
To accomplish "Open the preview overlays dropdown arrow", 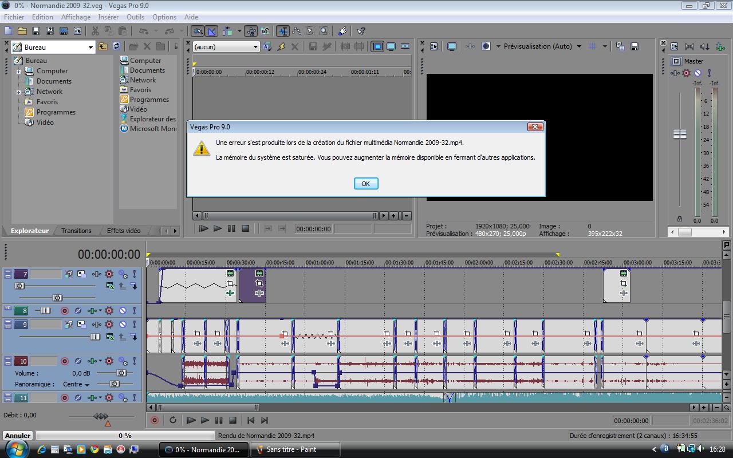I will click(x=604, y=46).
